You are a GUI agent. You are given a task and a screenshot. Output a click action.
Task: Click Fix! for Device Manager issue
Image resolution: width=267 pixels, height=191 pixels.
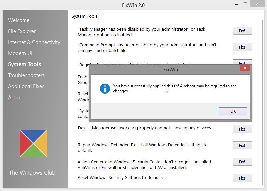(x=242, y=129)
